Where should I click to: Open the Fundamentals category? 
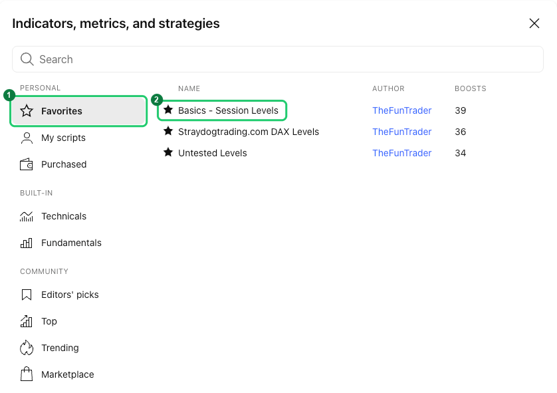78,243
